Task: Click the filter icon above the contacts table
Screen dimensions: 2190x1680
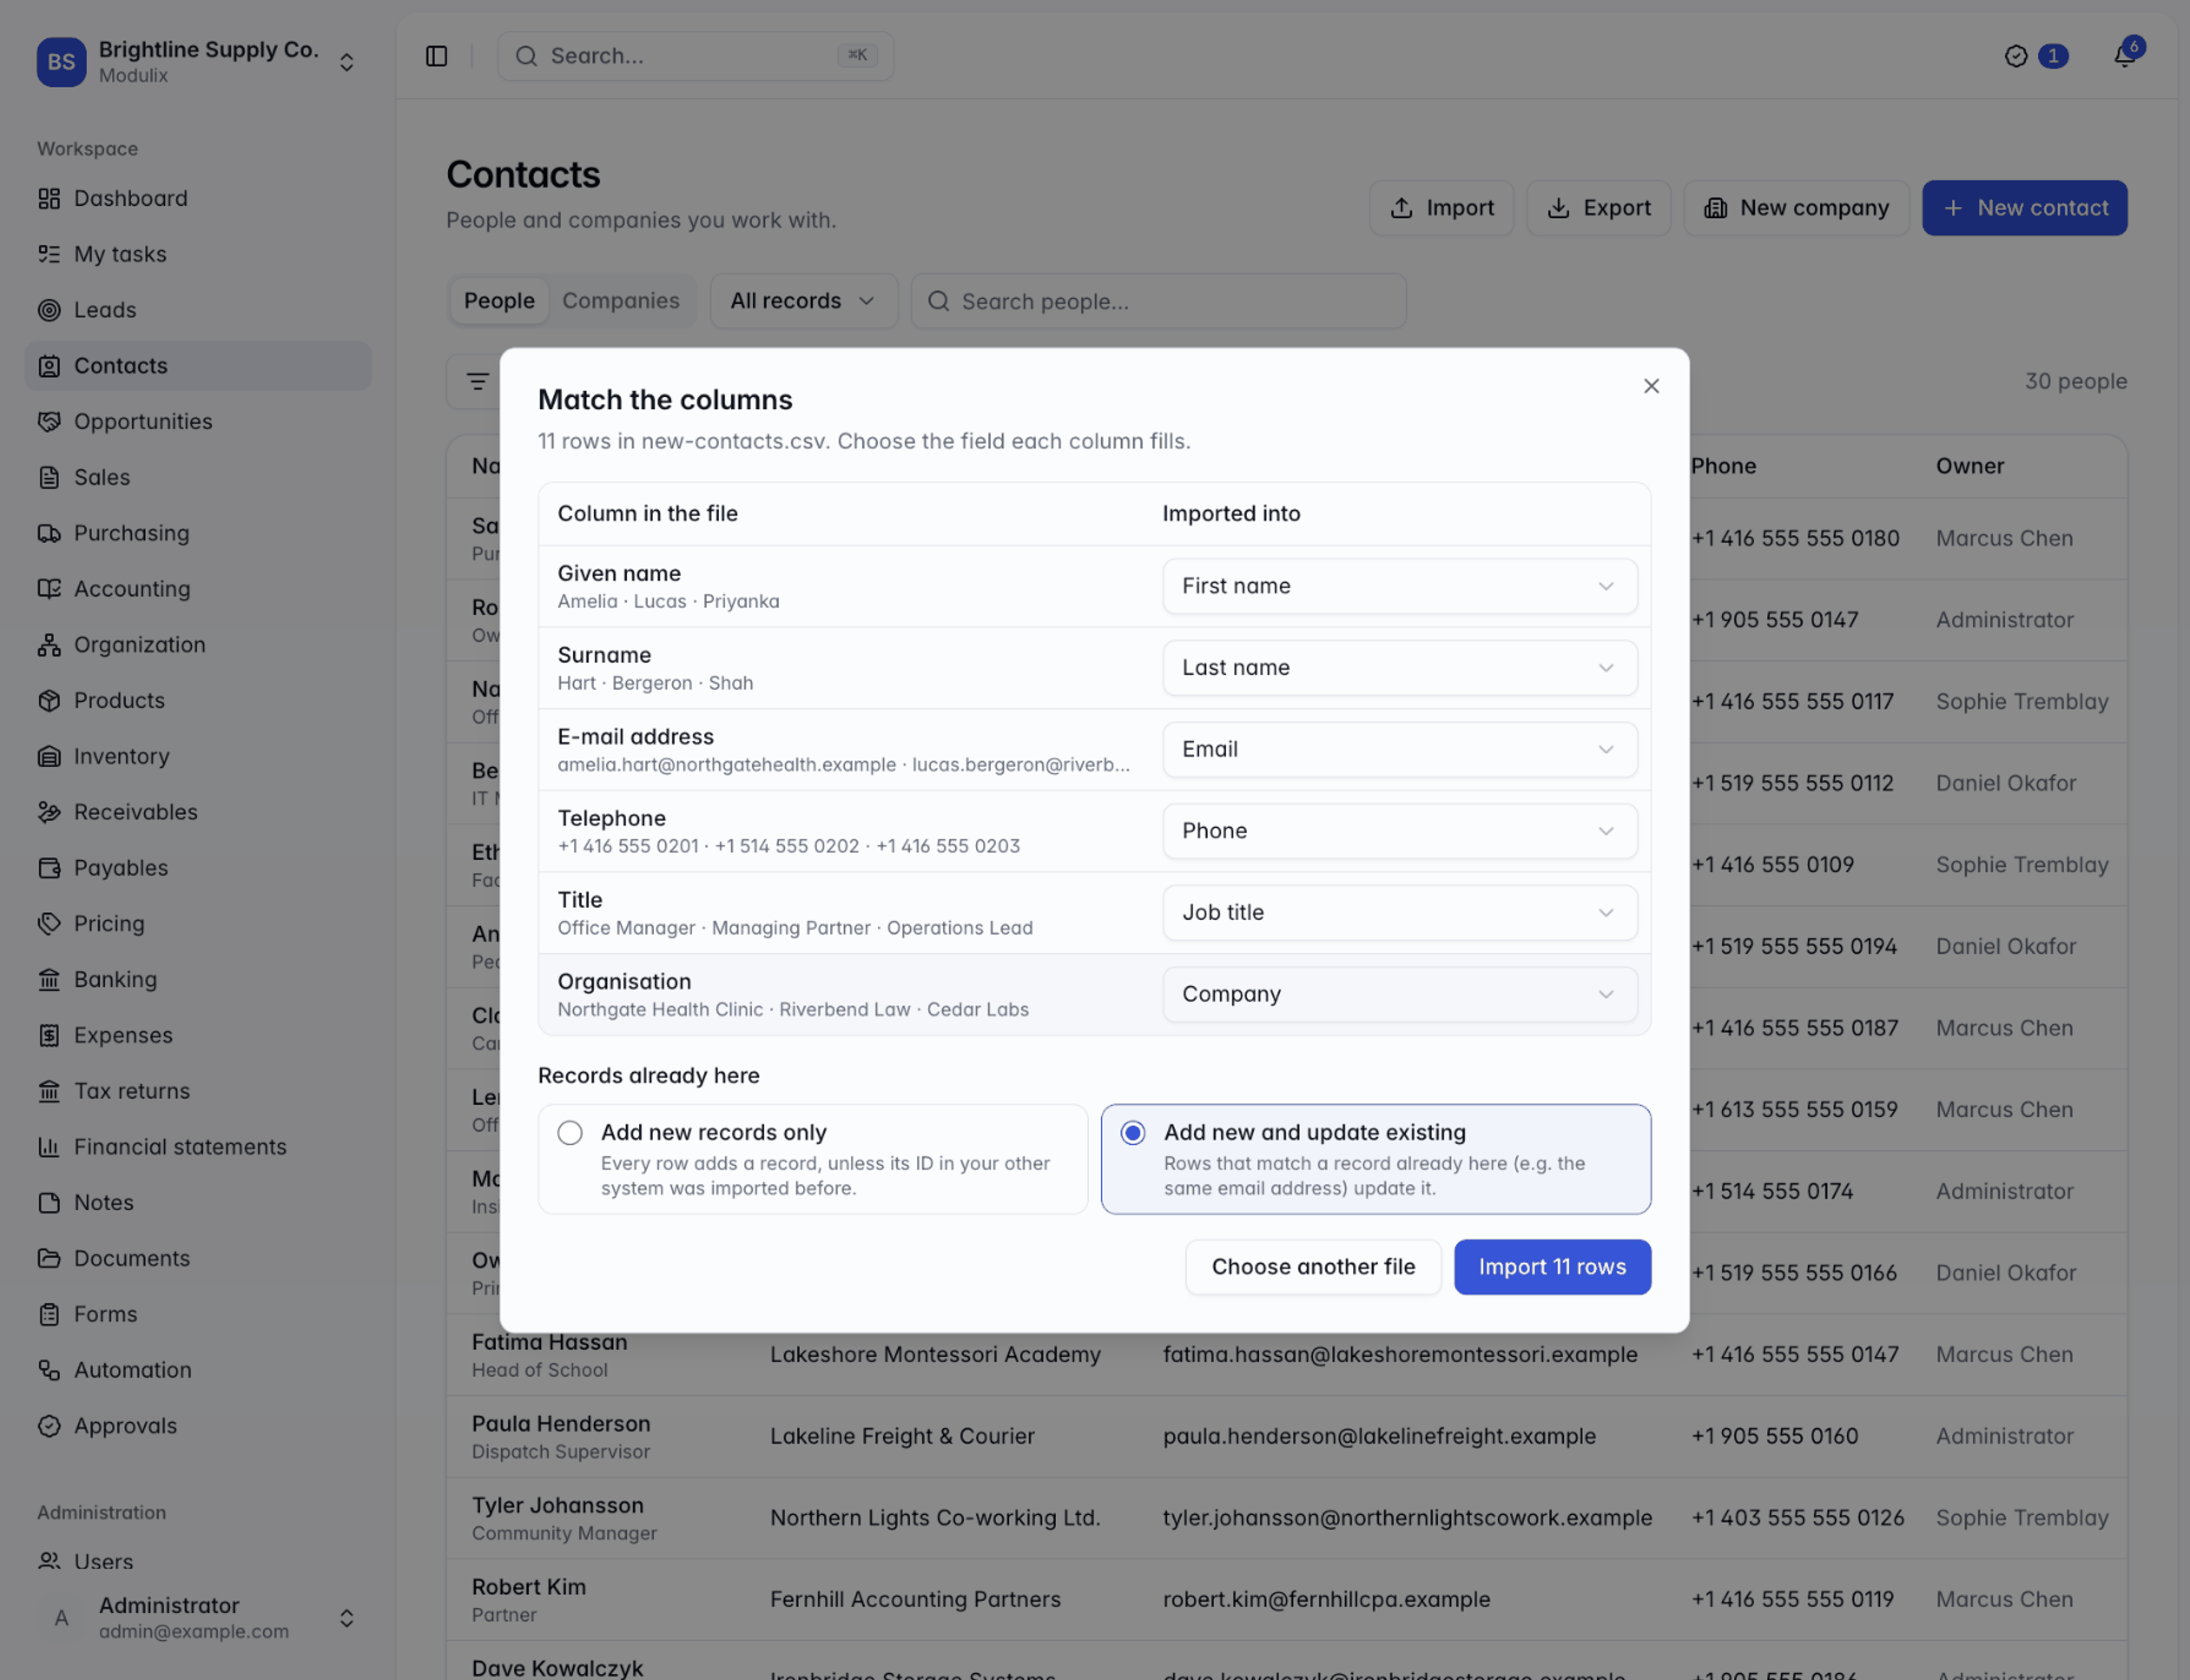Action: coord(477,382)
